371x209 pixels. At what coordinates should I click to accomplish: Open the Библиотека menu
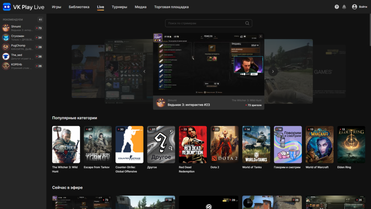[79, 7]
